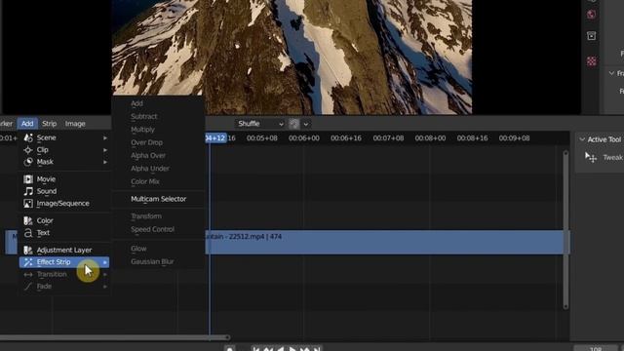Add an Image/Sequence strip
The width and height of the screenshot is (624, 351).
(x=65, y=204)
